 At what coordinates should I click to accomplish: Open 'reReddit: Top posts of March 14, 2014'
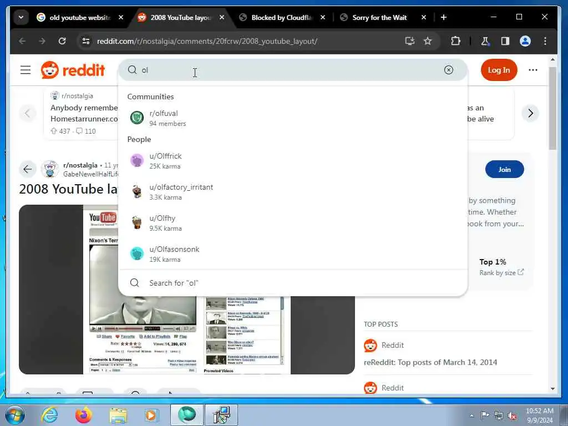coord(430,362)
